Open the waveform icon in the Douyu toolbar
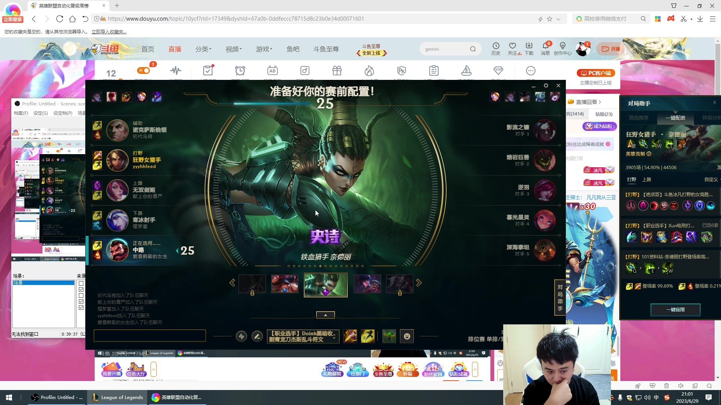This screenshot has height=405, width=721. coord(175,70)
